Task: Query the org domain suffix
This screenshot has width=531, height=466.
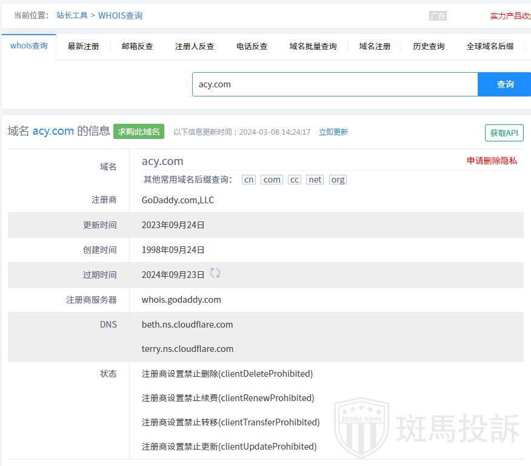Action: click(x=338, y=180)
